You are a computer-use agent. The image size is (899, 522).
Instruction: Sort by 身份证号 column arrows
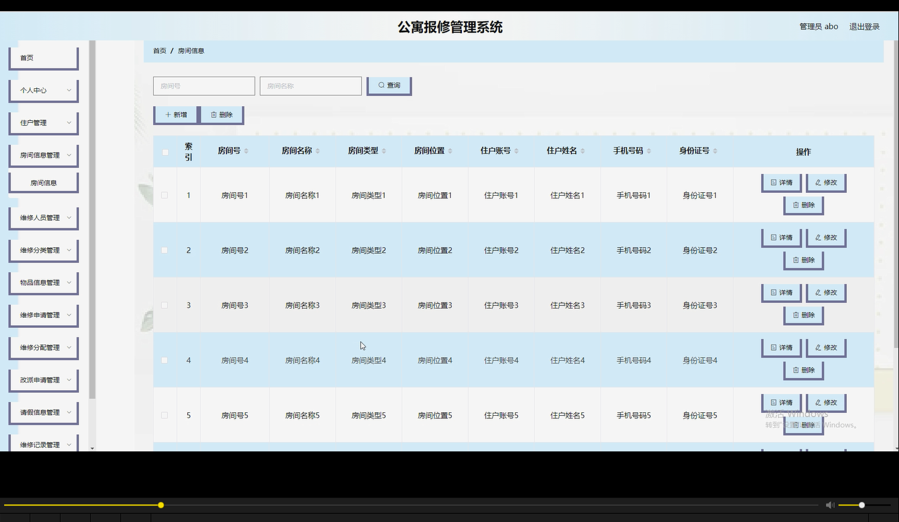(715, 151)
